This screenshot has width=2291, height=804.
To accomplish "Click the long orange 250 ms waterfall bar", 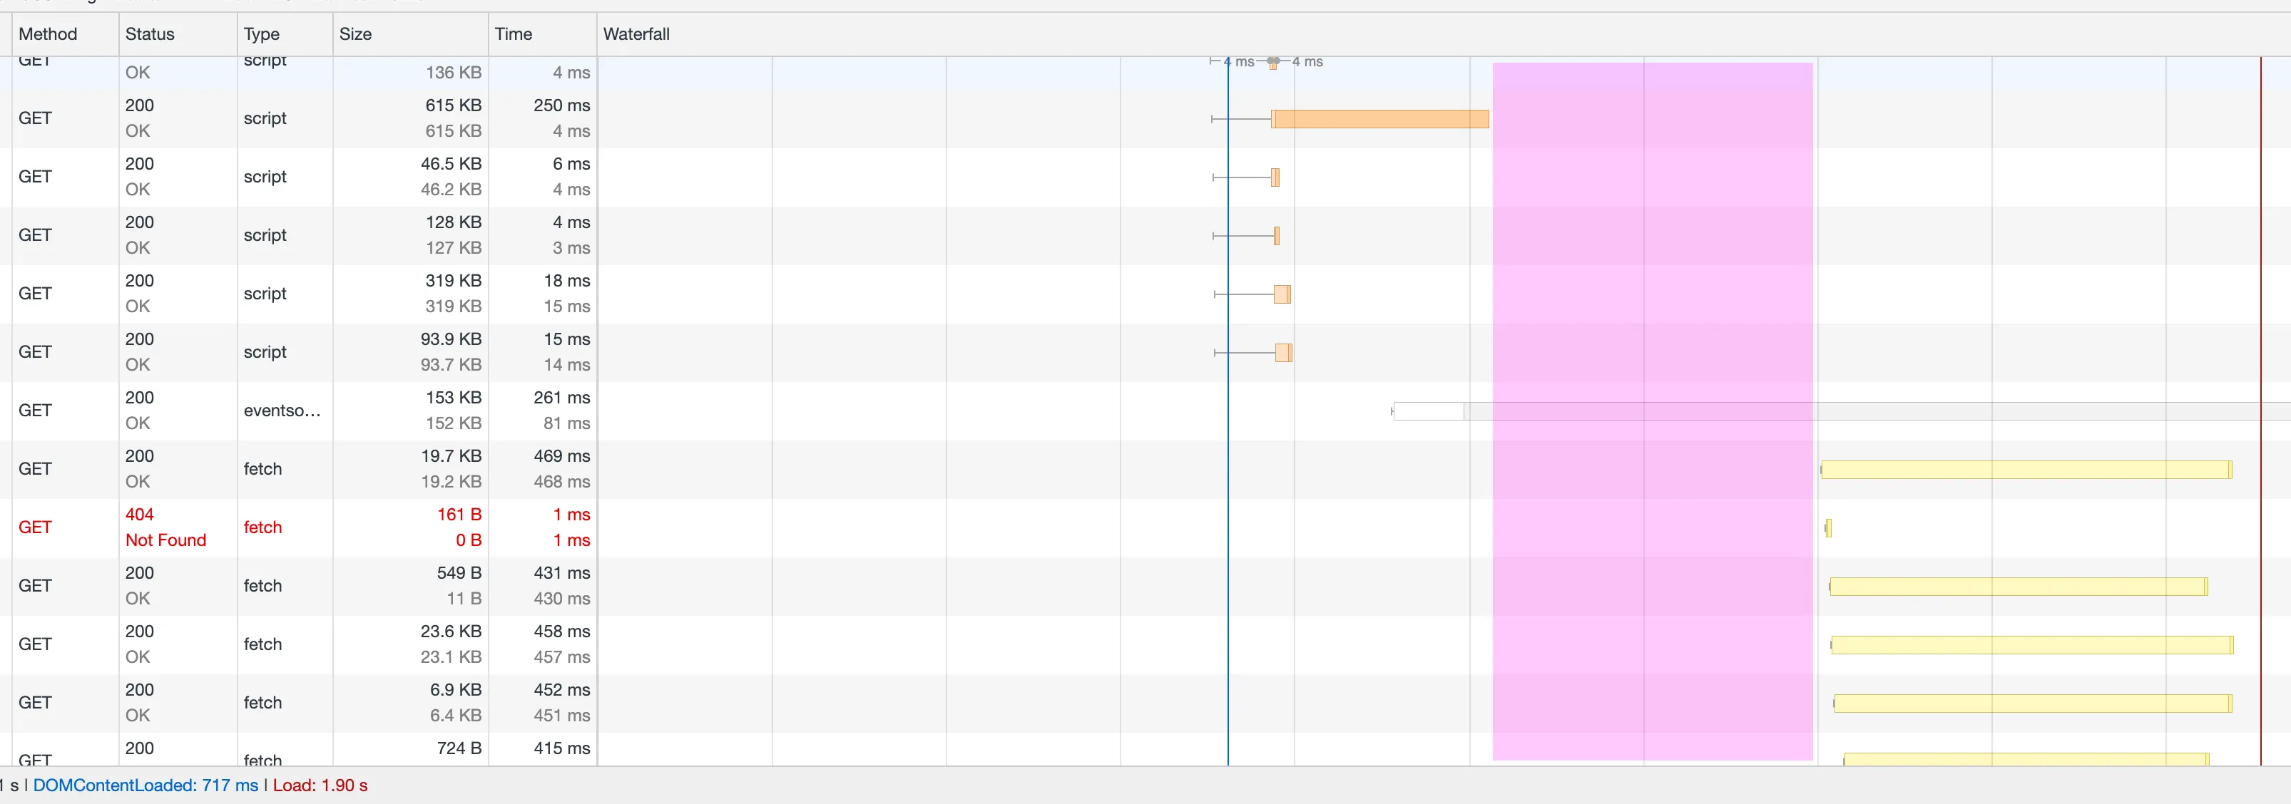I will (1380, 119).
